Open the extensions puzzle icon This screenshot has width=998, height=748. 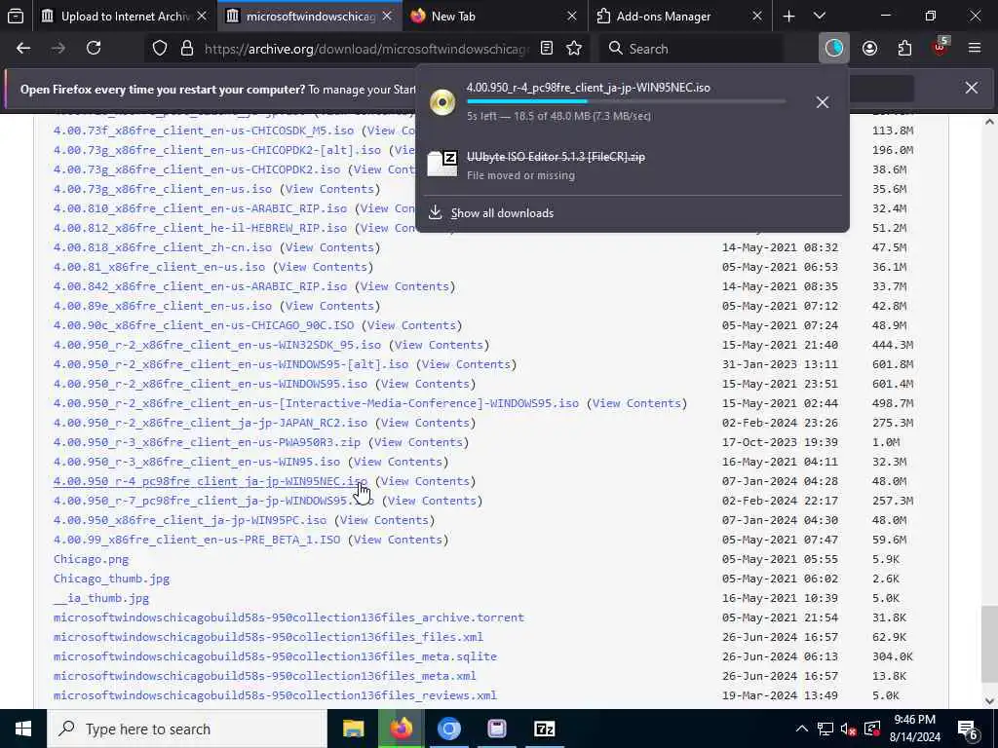(904, 49)
